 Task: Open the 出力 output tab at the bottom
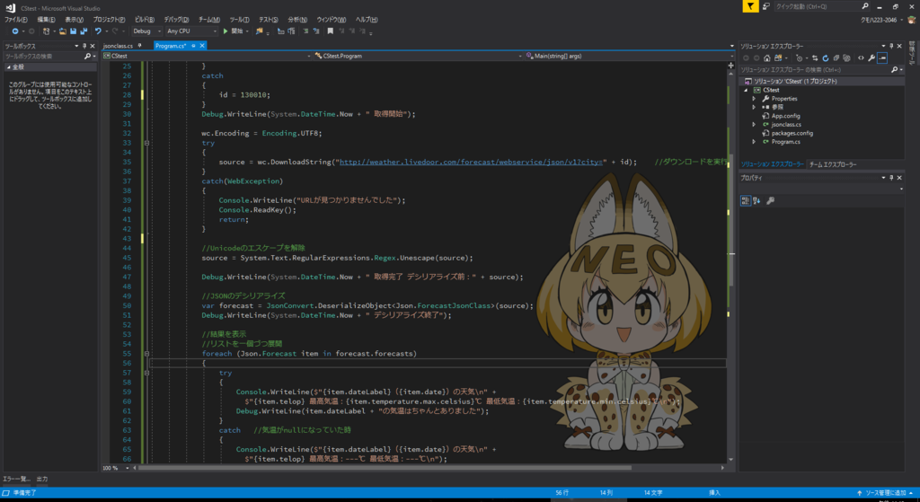click(x=41, y=479)
